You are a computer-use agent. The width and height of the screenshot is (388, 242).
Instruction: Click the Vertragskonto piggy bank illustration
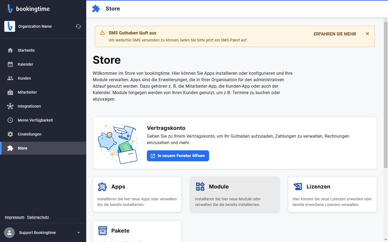[118, 144]
